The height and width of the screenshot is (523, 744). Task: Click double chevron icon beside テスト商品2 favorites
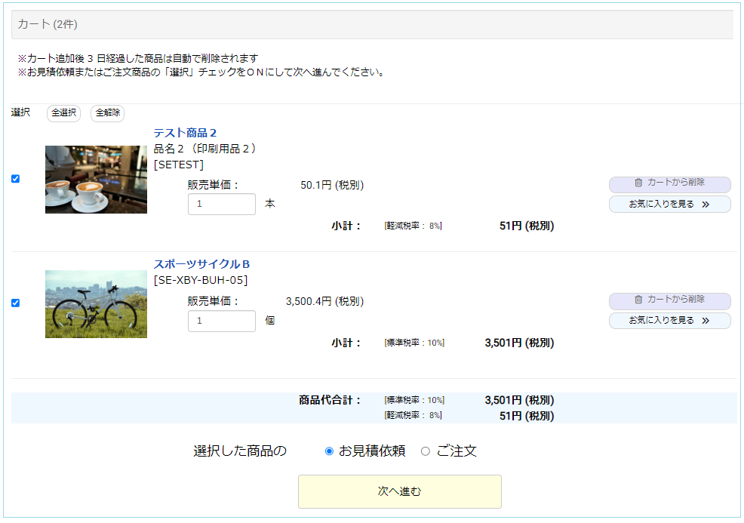coord(706,205)
